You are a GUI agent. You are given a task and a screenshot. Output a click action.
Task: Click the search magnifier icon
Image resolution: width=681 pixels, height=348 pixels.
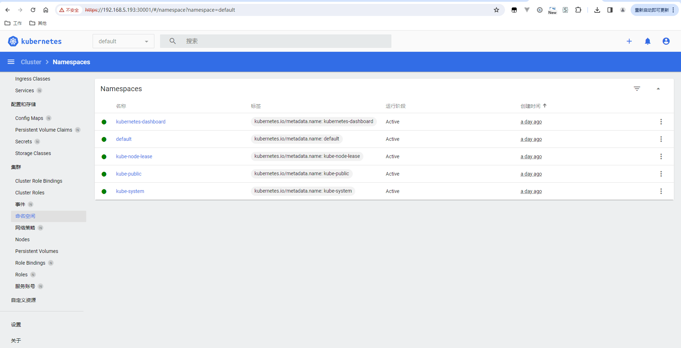[172, 41]
